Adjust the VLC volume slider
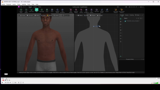 (156, 83)
